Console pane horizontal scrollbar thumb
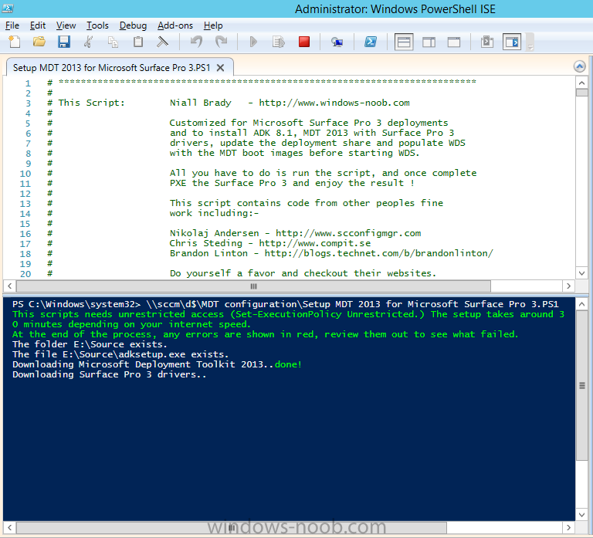Screen dimensions: 593x538 tap(231, 527)
